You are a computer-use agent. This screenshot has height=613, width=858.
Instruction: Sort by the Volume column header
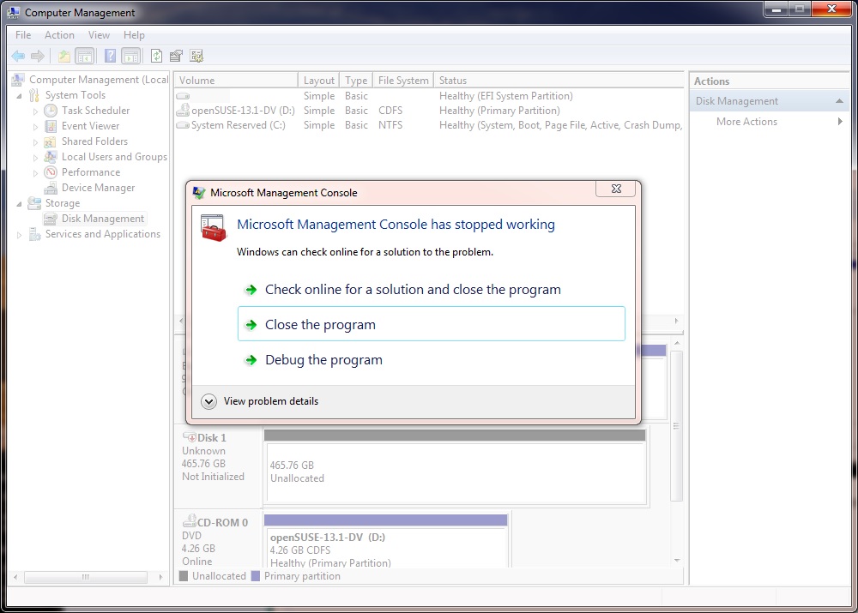(236, 81)
